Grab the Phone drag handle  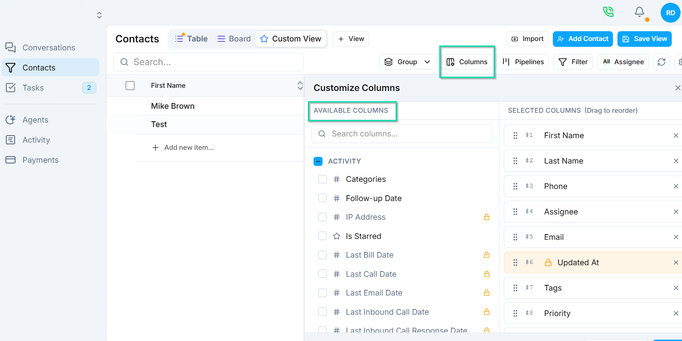coord(515,186)
